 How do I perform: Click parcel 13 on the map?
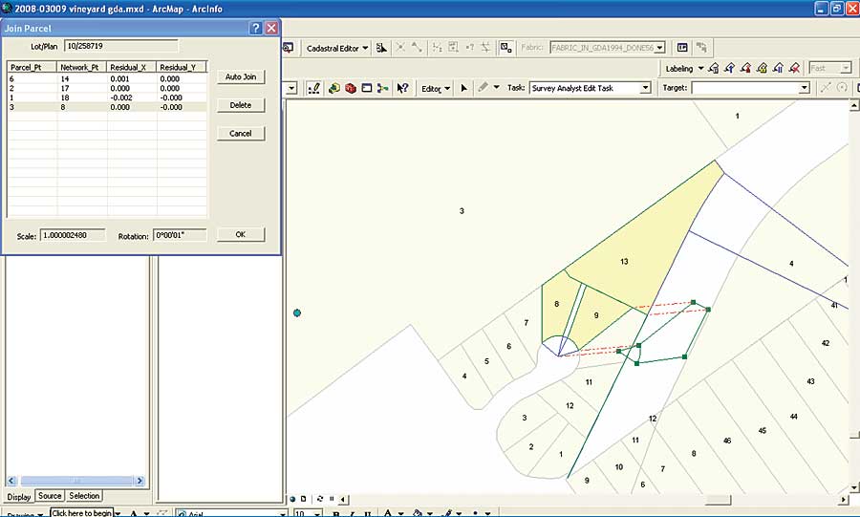coord(624,262)
